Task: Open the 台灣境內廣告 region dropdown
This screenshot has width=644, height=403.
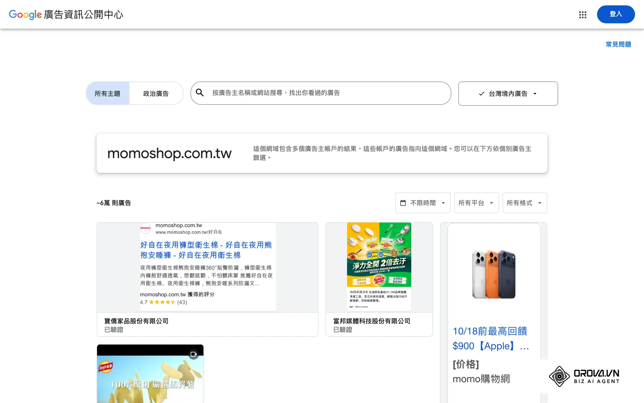Action: (508, 93)
